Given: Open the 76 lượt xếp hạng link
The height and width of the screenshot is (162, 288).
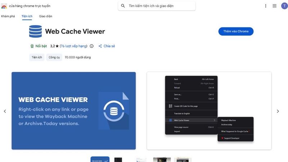Looking at the screenshot, I should tap(73, 46).
